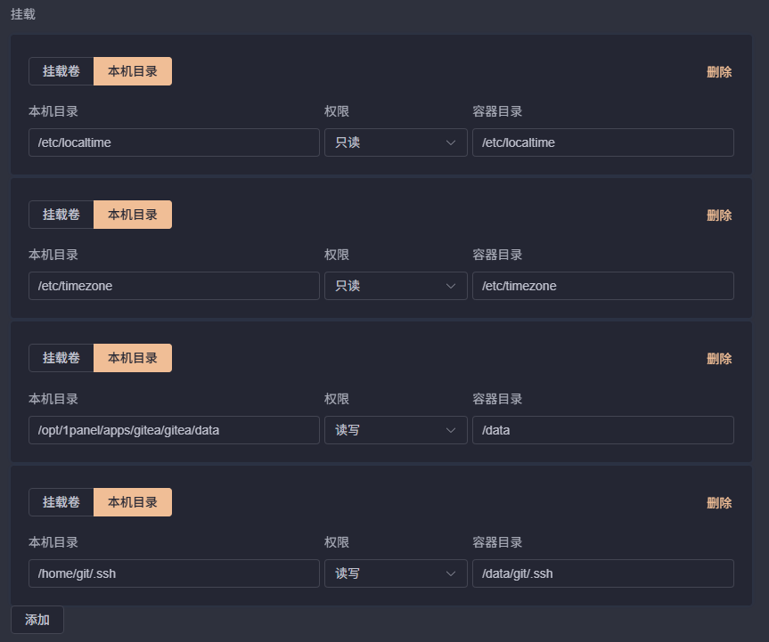Click the 添加 button to add mount

[37, 620]
